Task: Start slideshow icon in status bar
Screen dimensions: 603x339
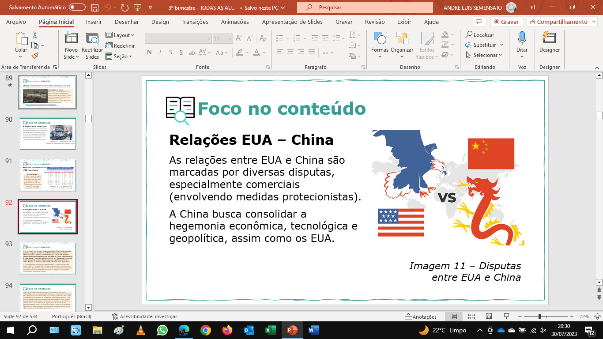Action: point(506,317)
